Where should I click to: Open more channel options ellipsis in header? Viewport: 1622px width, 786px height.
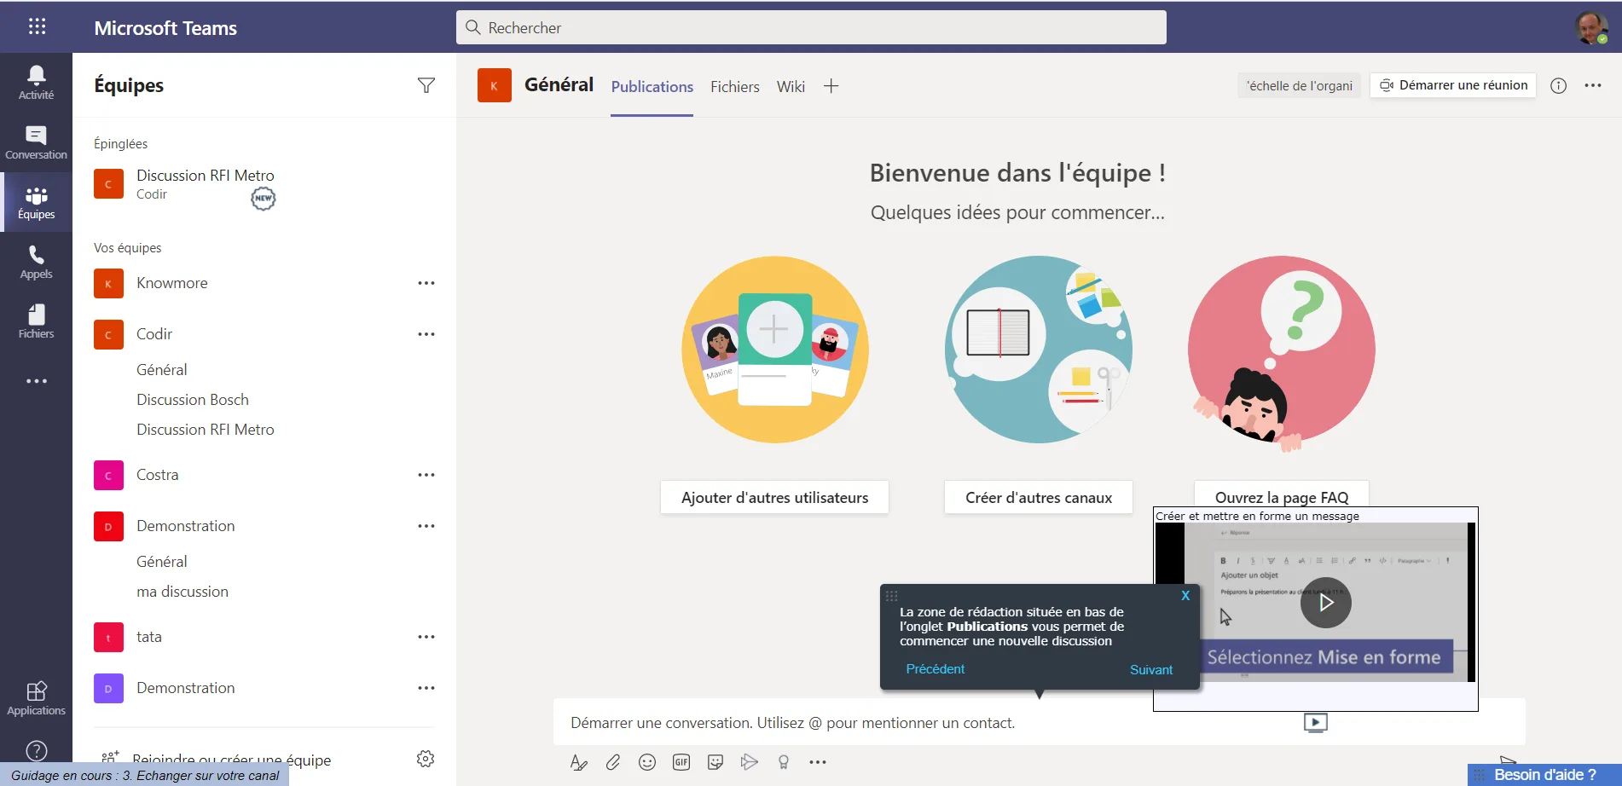[1593, 85]
